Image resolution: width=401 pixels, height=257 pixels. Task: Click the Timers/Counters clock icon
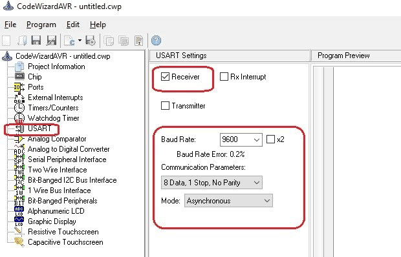click(x=19, y=108)
